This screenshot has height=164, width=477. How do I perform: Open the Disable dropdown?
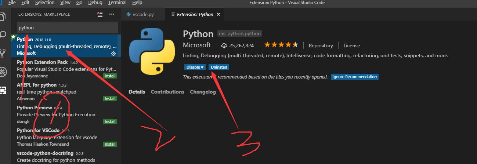click(x=195, y=67)
